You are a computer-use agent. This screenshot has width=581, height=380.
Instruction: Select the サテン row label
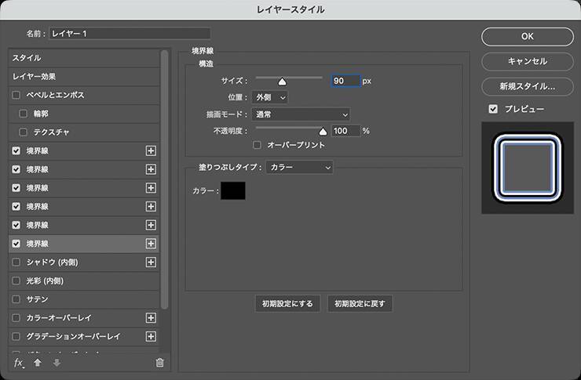[37, 299]
